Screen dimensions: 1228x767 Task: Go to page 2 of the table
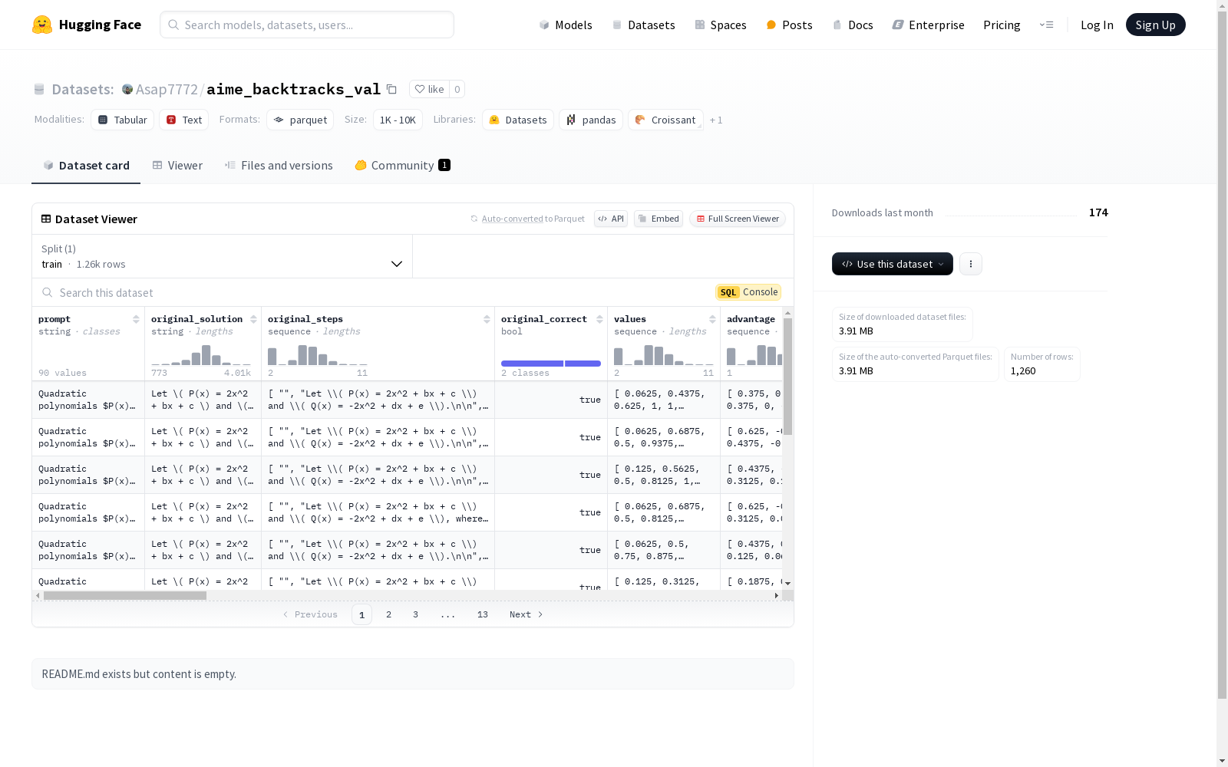[389, 614]
